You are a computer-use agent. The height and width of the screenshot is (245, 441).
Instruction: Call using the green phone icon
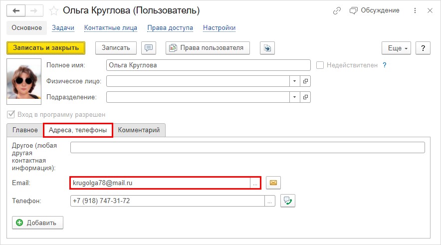(x=288, y=201)
